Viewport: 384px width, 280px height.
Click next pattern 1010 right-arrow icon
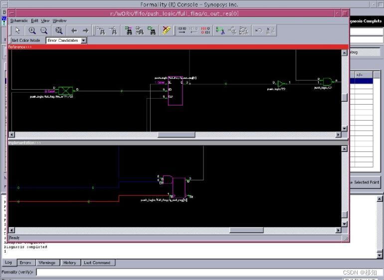tap(182, 30)
